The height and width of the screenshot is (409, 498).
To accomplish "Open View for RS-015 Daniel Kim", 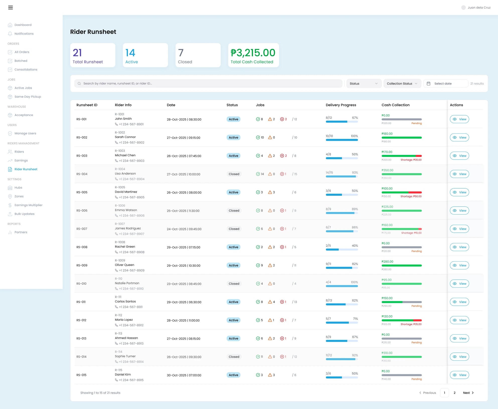I will tap(459, 375).
